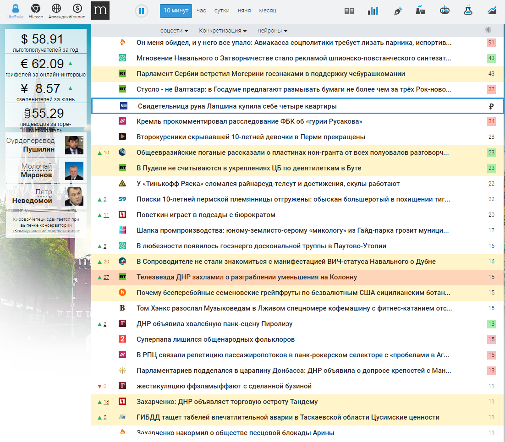Click the orange 'h' source icon
This screenshot has width=505, height=442.
click(x=122, y=292)
